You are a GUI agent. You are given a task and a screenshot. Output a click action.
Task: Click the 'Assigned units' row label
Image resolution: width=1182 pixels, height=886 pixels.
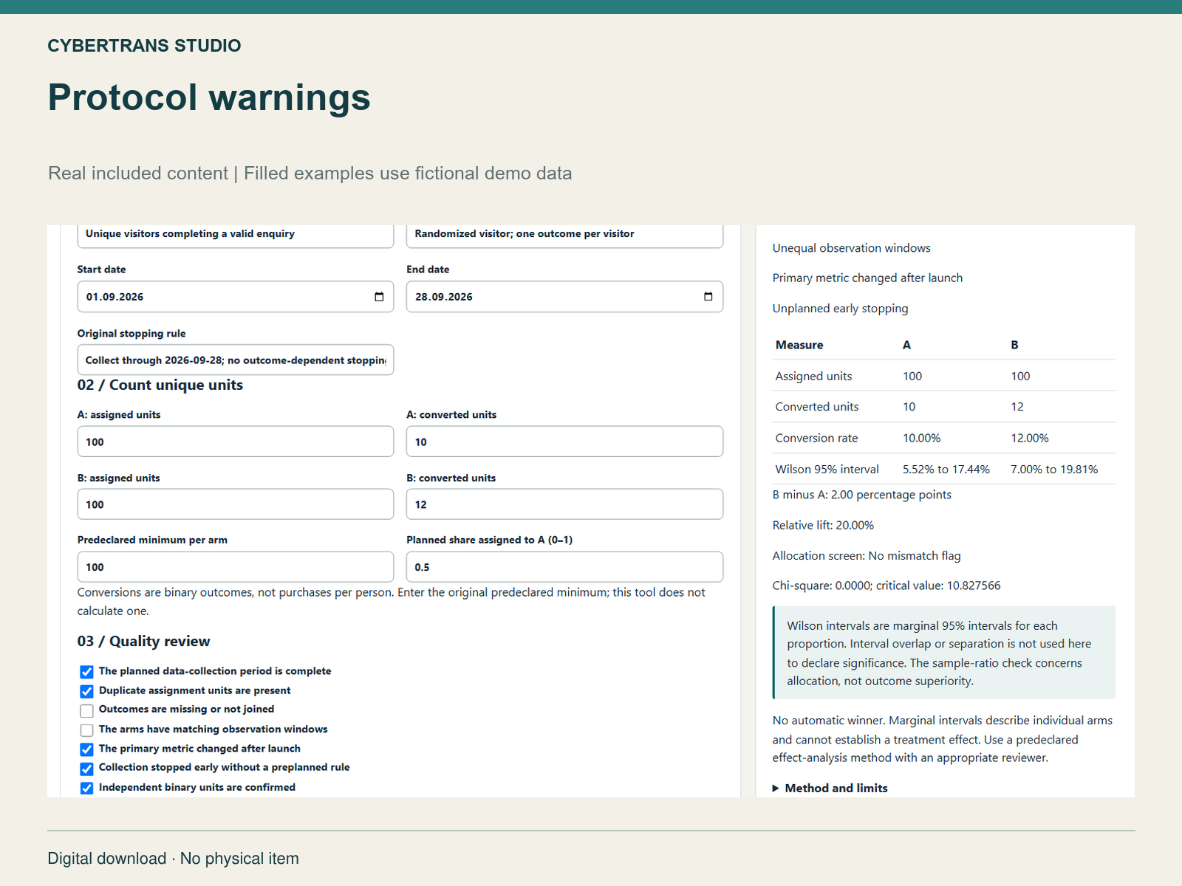[814, 376]
